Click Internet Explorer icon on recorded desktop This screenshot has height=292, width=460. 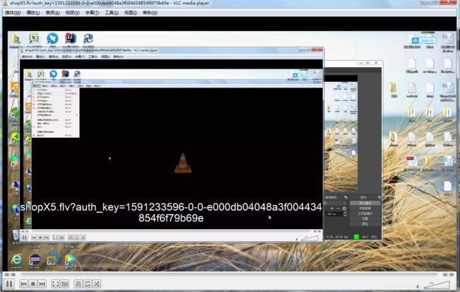[x=16, y=259]
